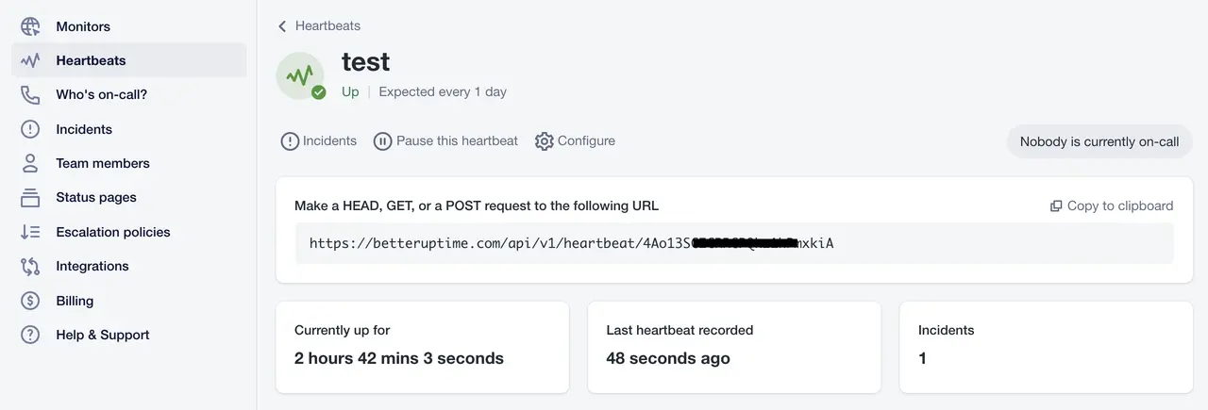Open the Incidents alert icon in sidebar

(x=30, y=129)
